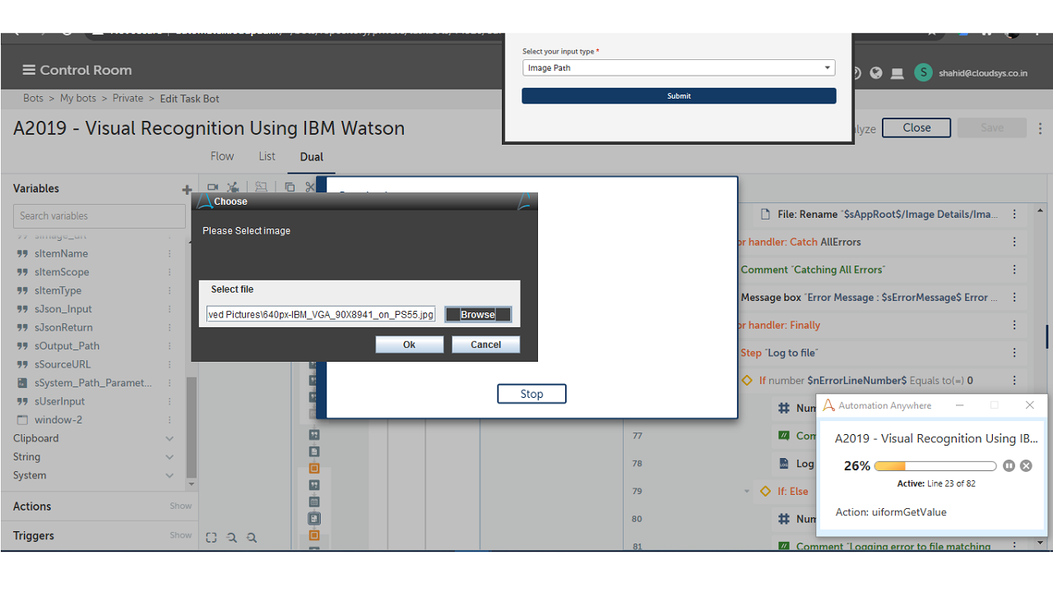Click the copy toolbar icon
This screenshot has height=592, width=1053.
pyautogui.click(x=290, y=187)
